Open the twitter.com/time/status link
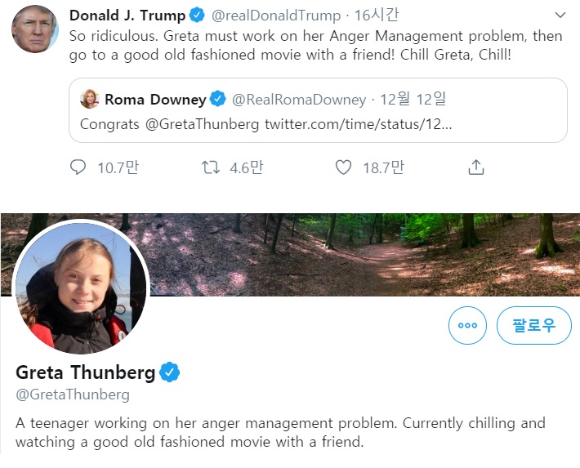This screenshot has height=468, width=580. [358, 124]
